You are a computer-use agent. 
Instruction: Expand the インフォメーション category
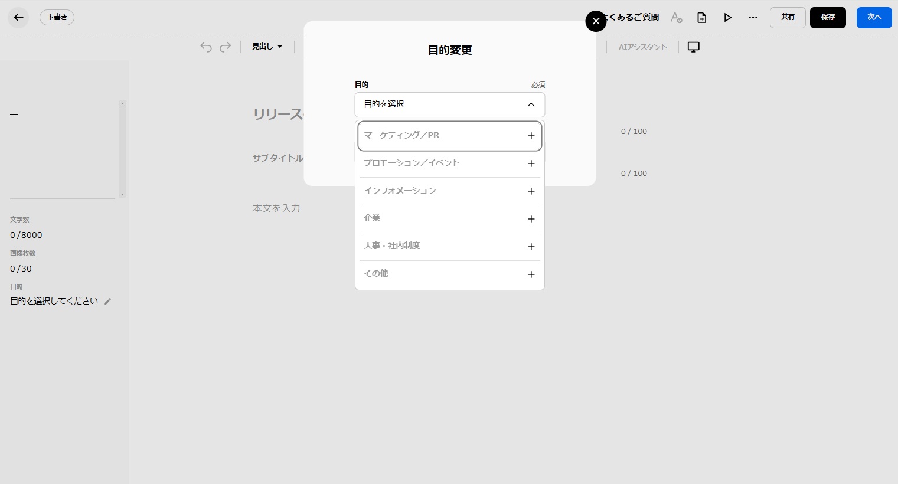tap(531, 191)
